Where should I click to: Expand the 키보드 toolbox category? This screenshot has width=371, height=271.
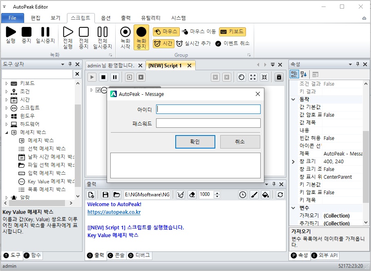pyautogui.click(x=7, y=83)
